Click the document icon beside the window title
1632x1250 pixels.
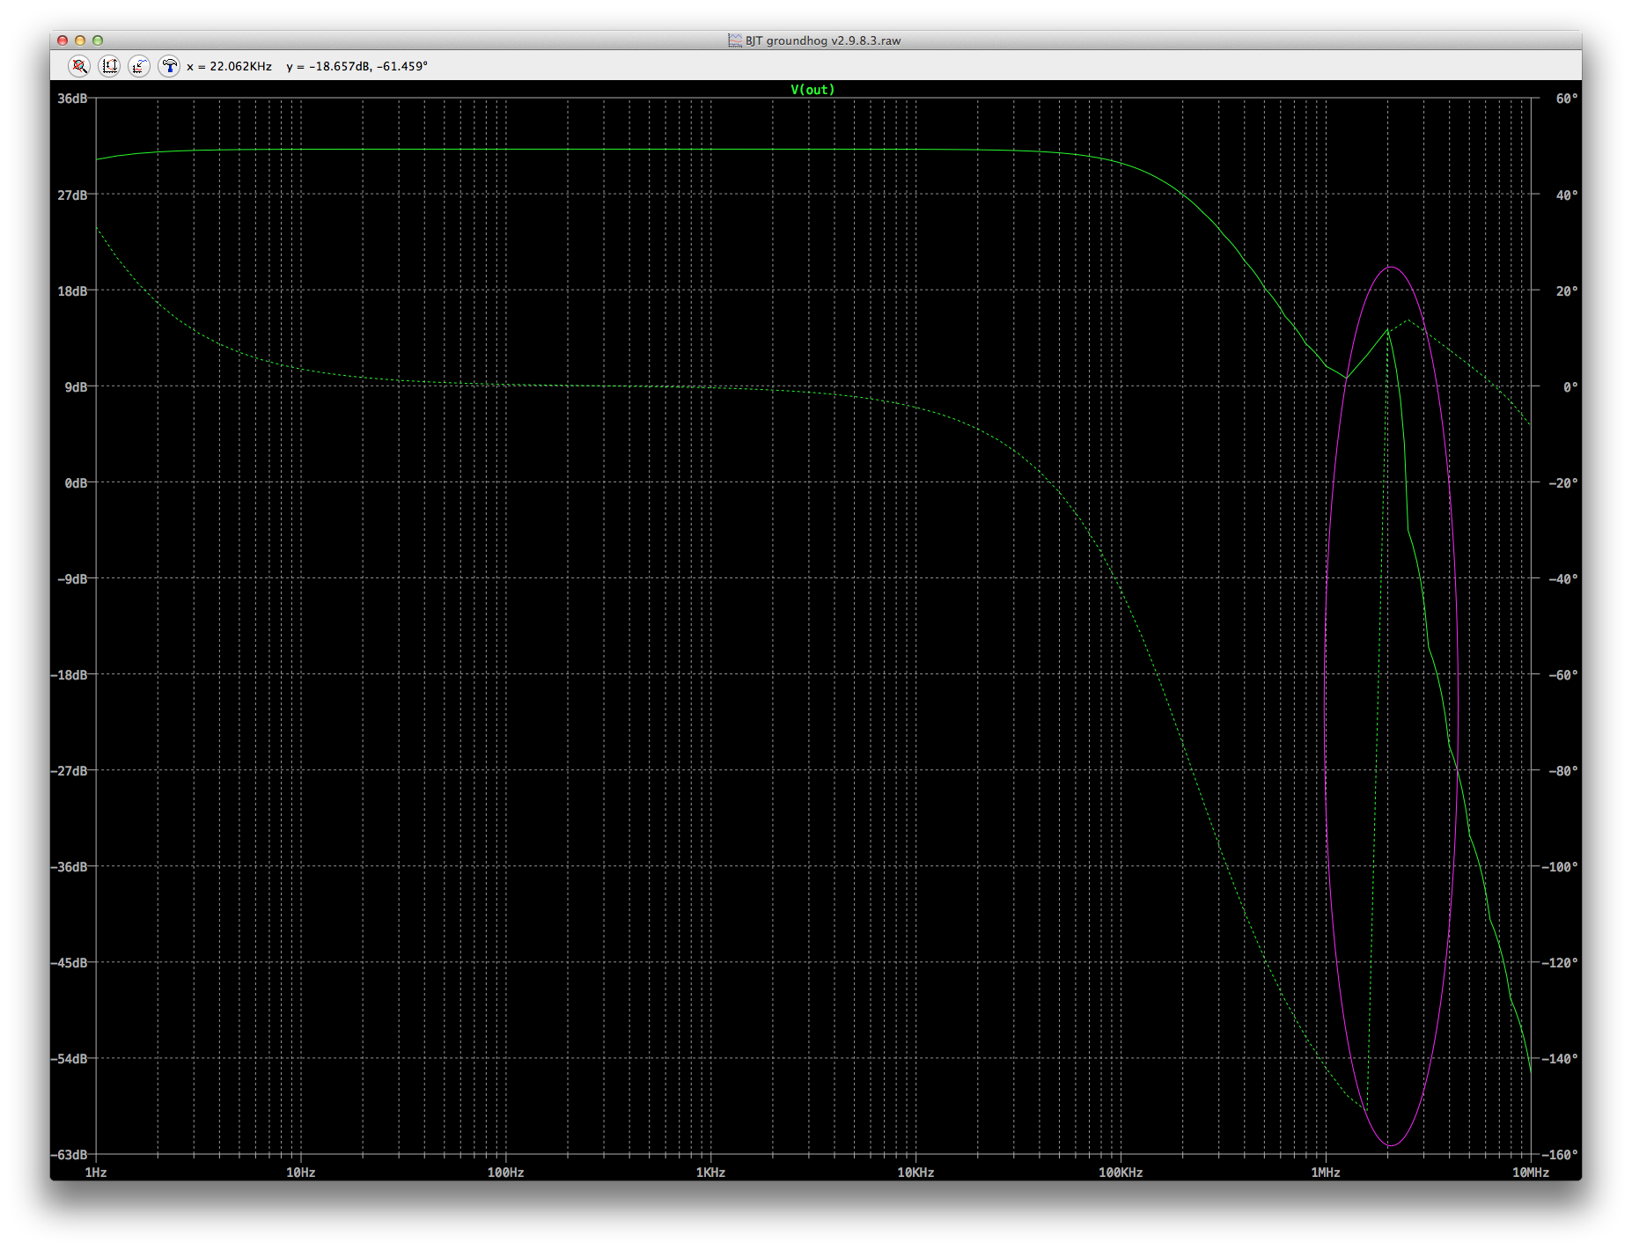(735, 40)
